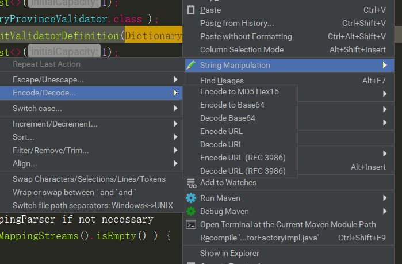Open Increment/Decrement... submenu
This screenshot has height=264, width=402.
pyautogui.click(x=91, y=124)
